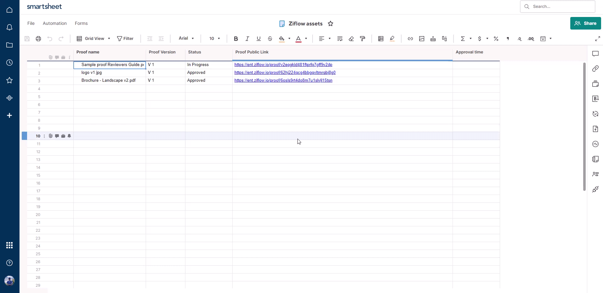Click the Conditional Formatting grid icon
Image resolution: width=603 pixels, height=293 pixels.
click(x=380, y=39)
